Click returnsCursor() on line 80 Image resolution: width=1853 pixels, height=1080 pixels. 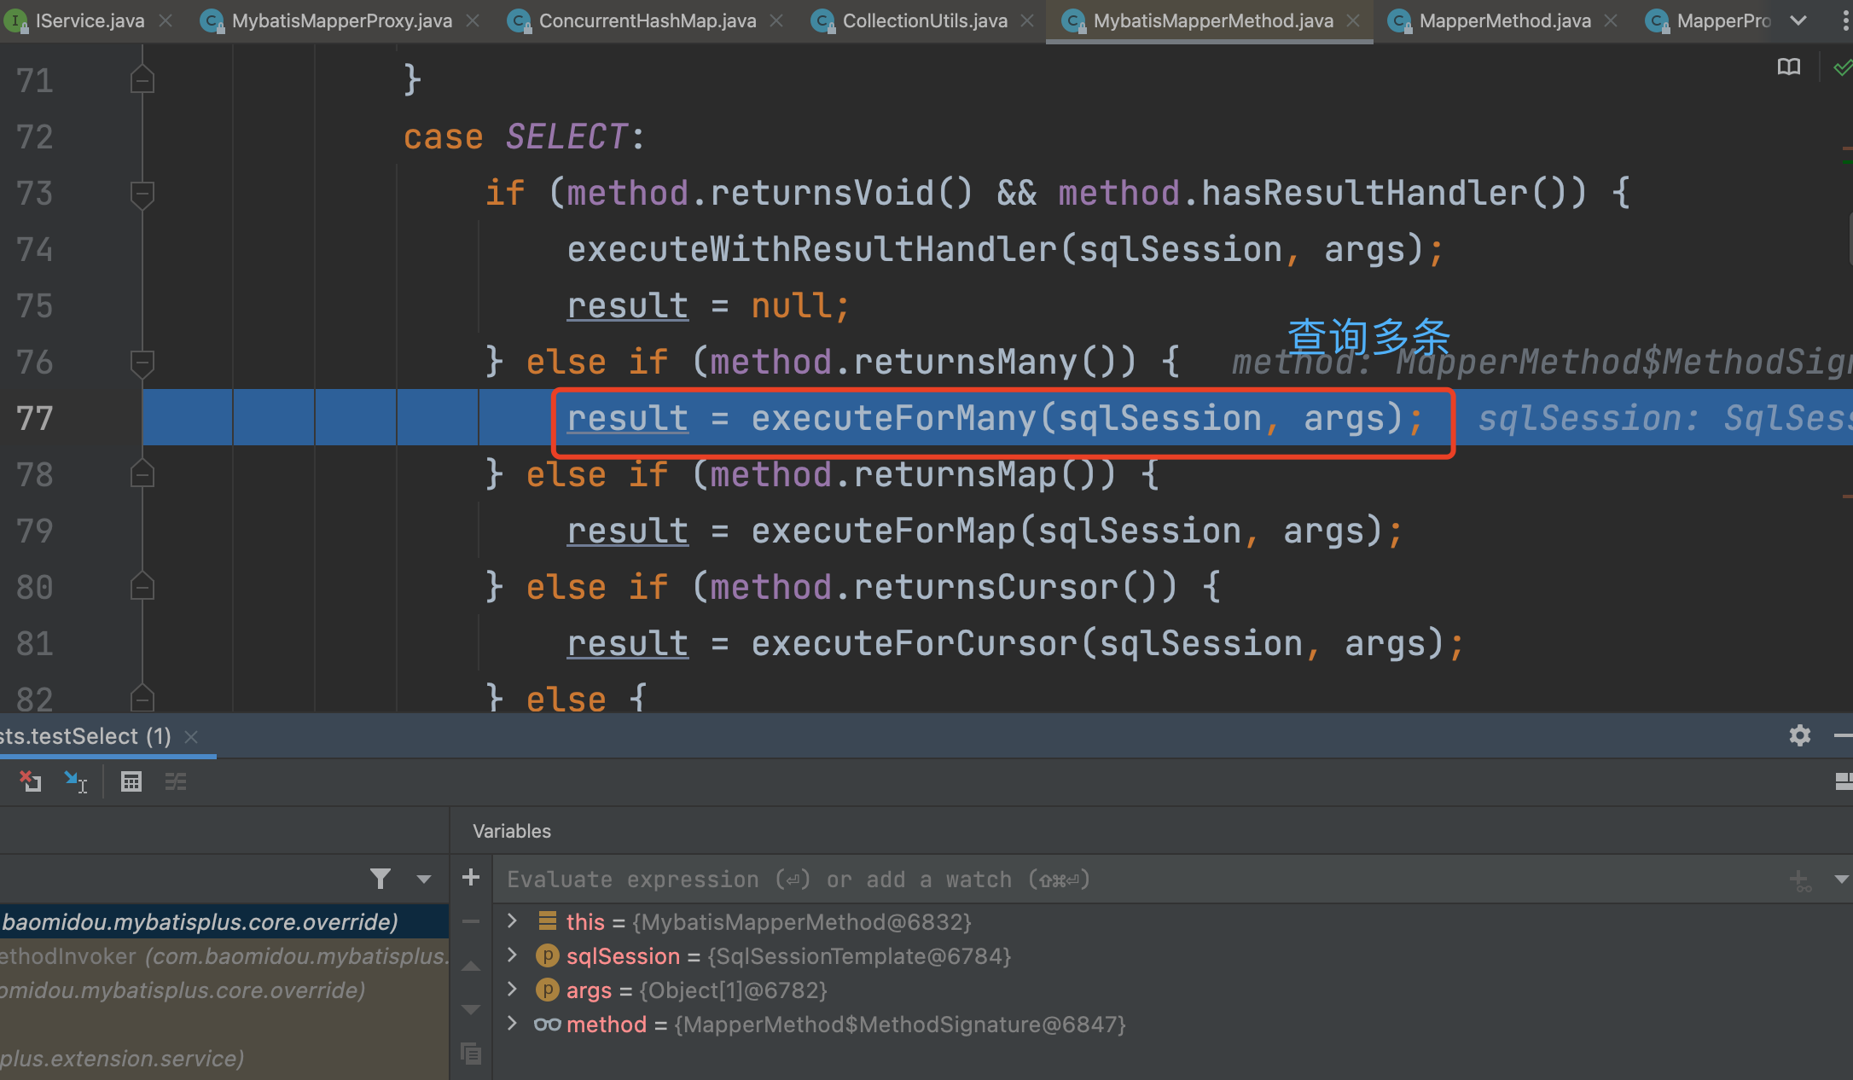(x=1015, y=587)
